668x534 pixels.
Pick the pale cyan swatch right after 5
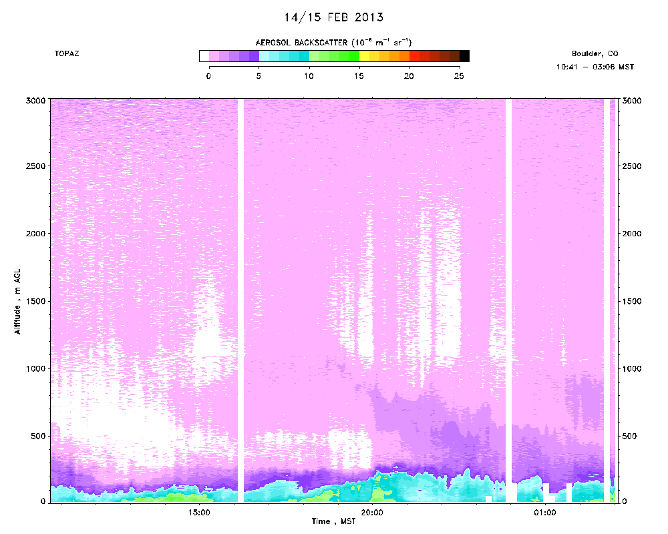coord(264,56)
